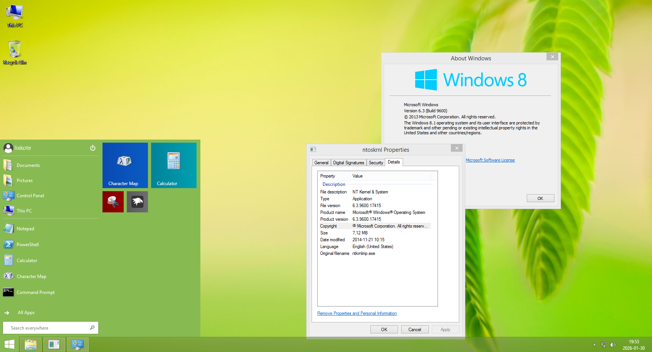The image size is (652, 352).
Task: Show hidden icons in the system tray
Action: coord(594,345)
